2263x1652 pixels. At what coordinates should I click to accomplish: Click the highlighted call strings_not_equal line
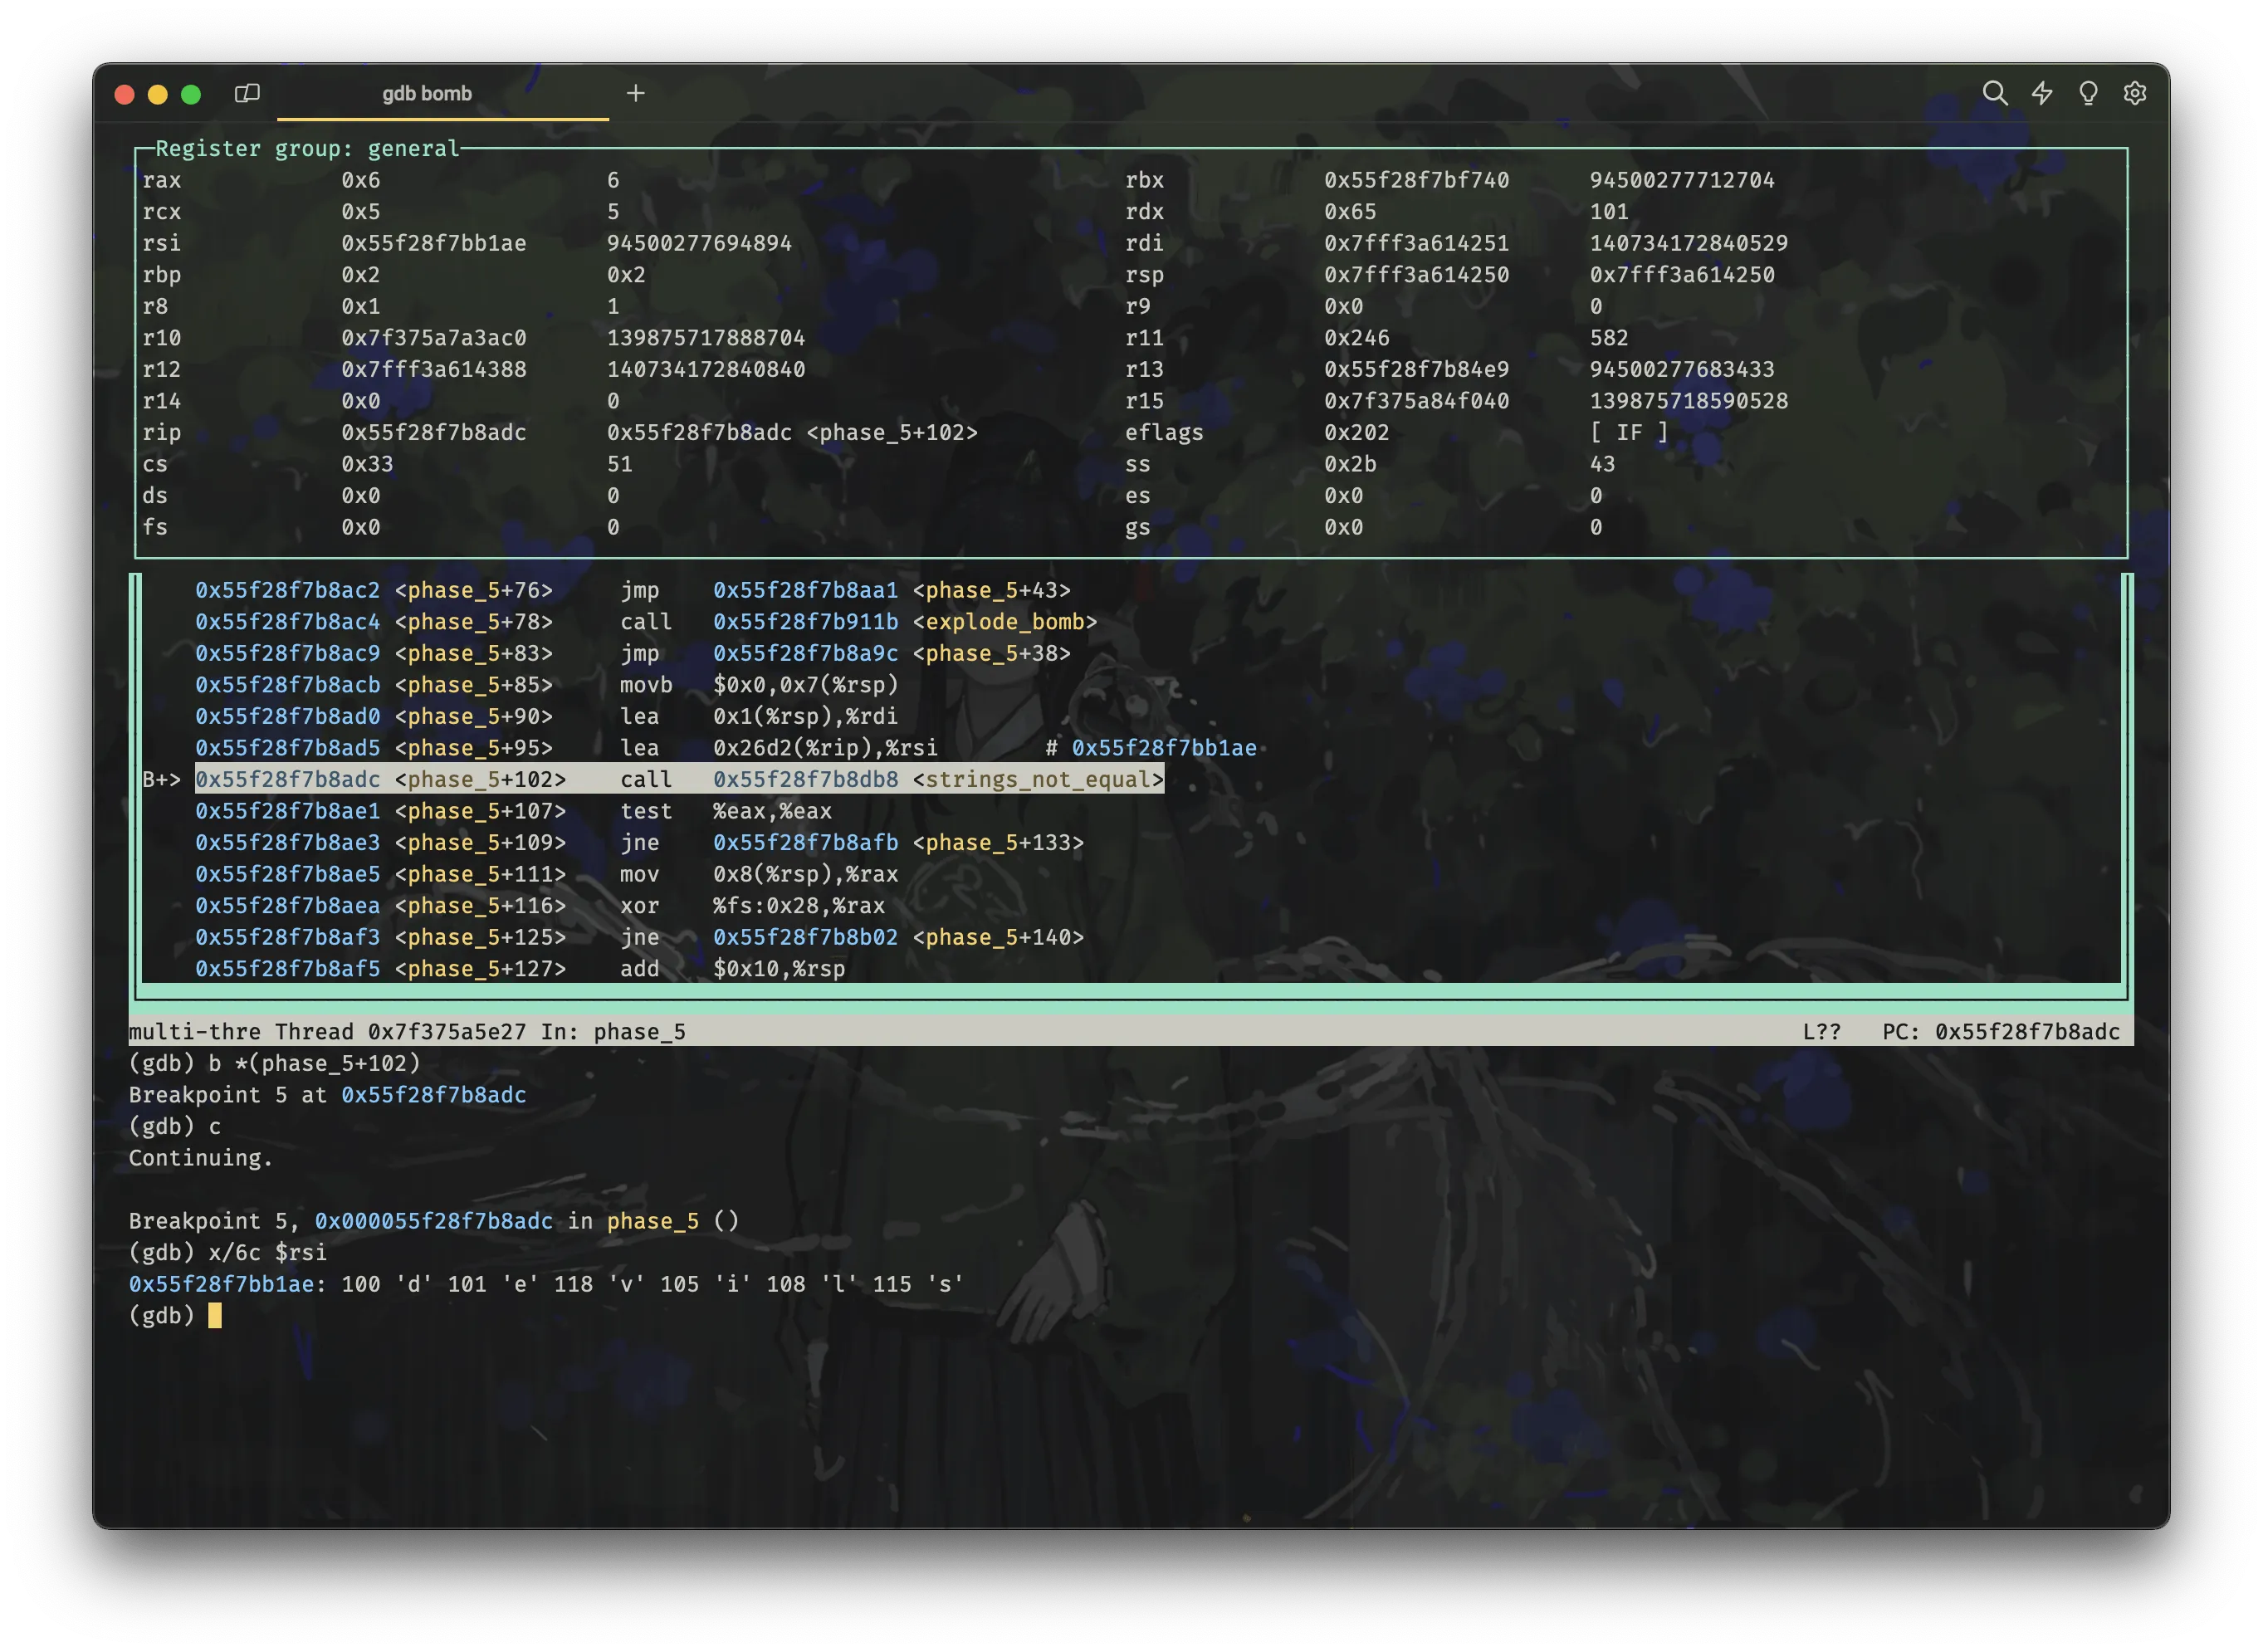680,779
